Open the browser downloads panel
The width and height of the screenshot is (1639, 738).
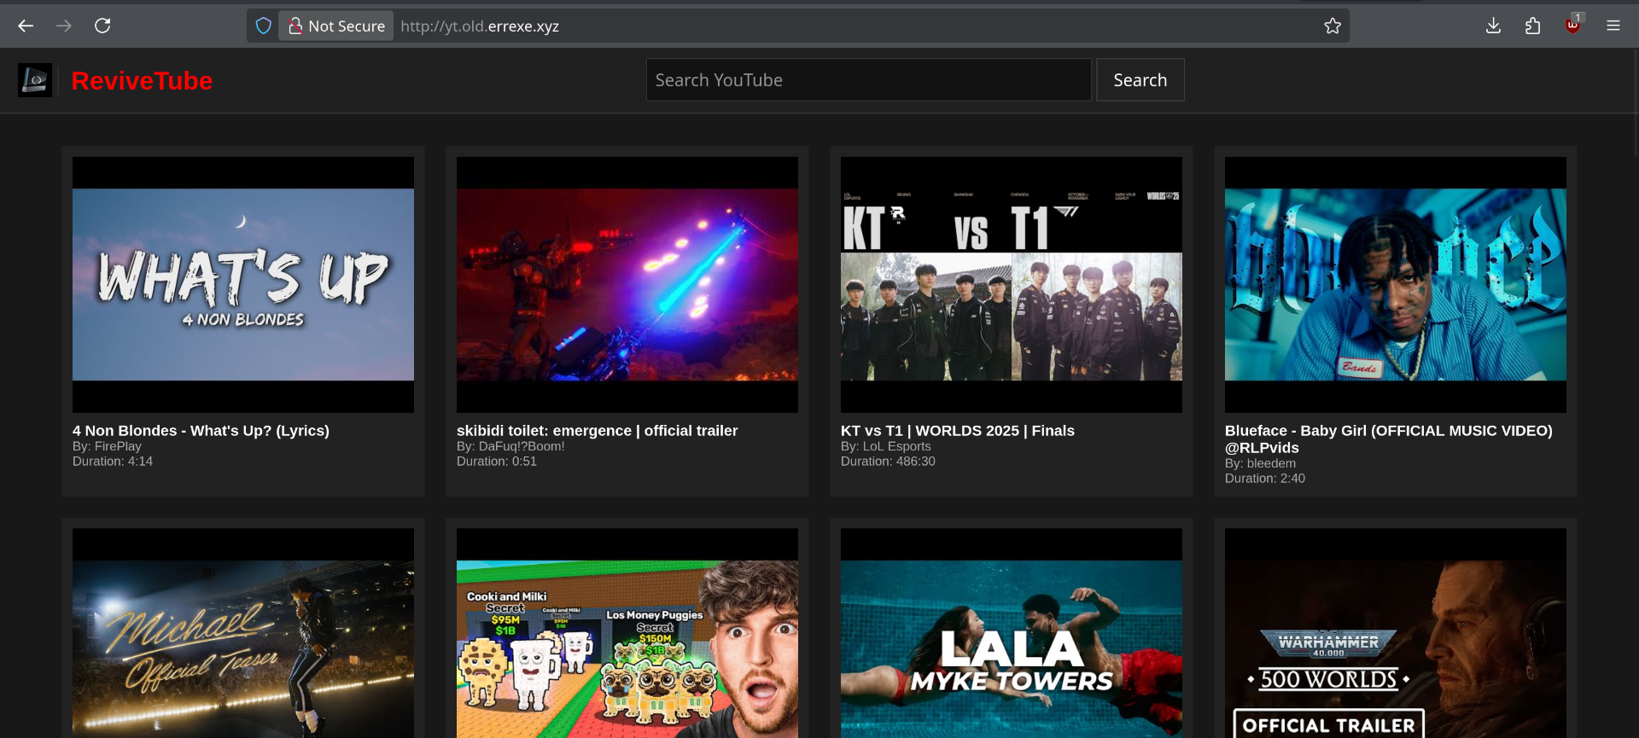tap(1493, 26)
